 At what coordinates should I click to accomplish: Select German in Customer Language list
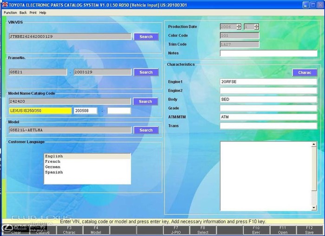pyautogui.click(x=52, y=167)
